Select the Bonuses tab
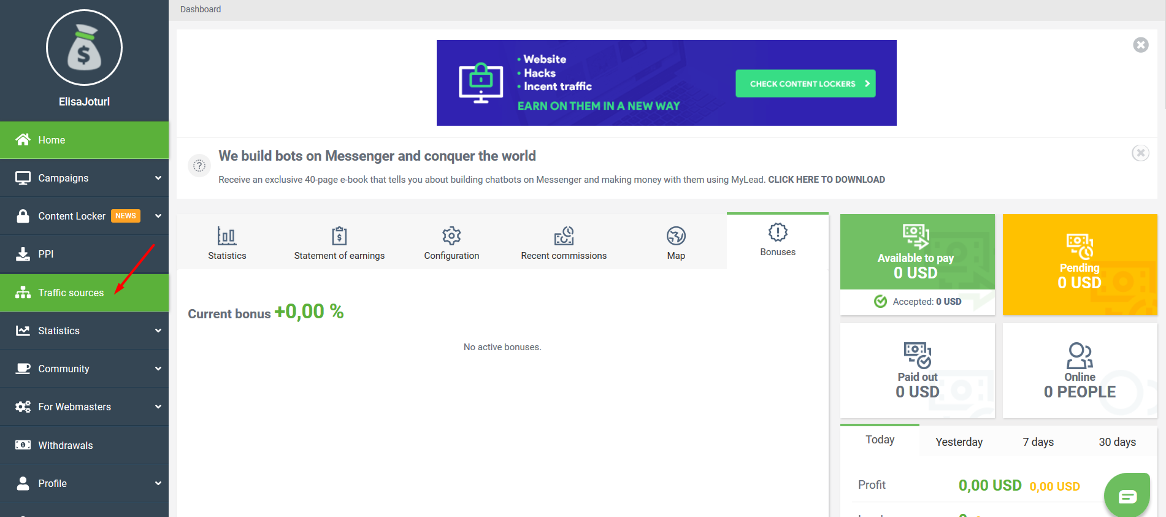 tap(777, 240)
